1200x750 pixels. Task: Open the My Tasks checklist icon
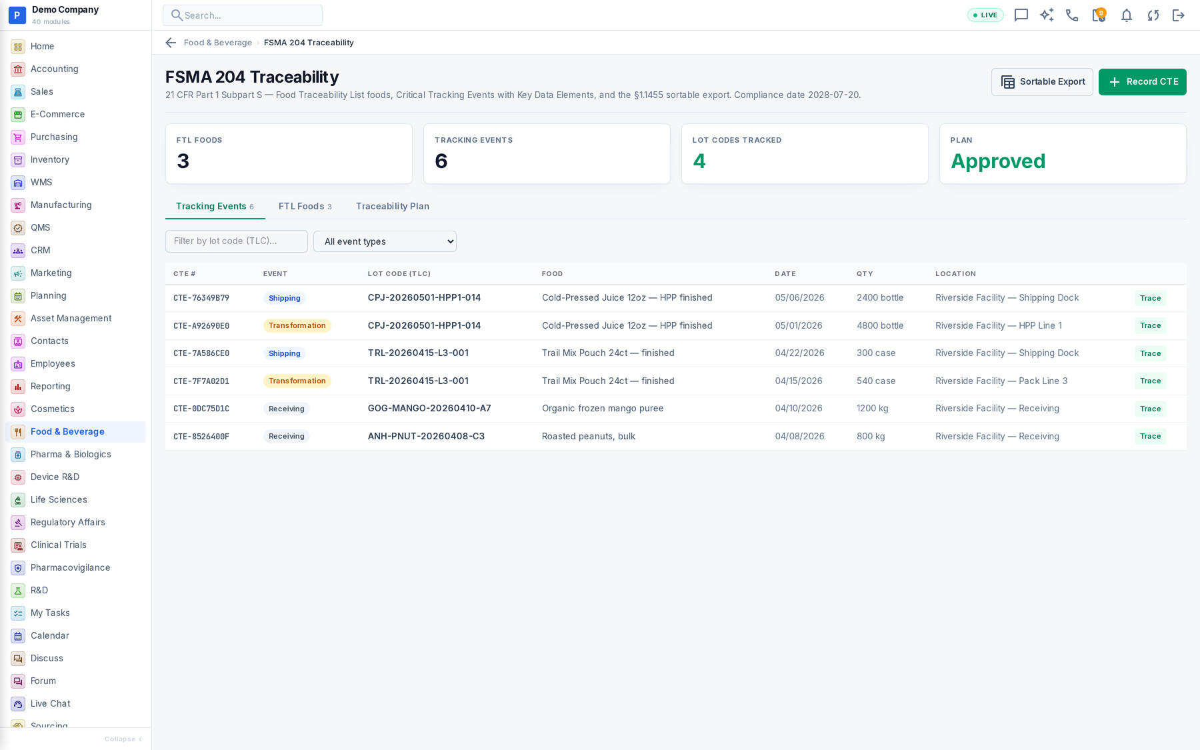coord(18,613)
